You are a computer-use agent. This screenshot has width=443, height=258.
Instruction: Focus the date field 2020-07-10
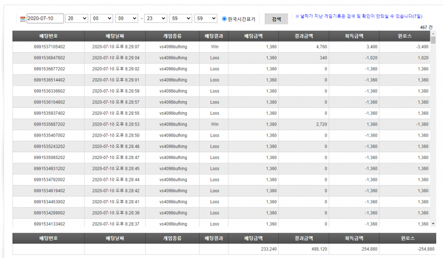[x=45, y=18]
